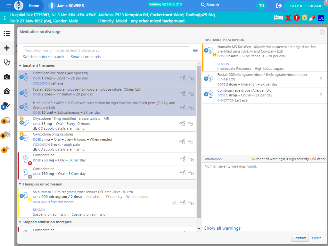This screenshot has height=246, width=328.
Task: Click the therapies list scrollbar down arrow
Action: pos(199,229)
